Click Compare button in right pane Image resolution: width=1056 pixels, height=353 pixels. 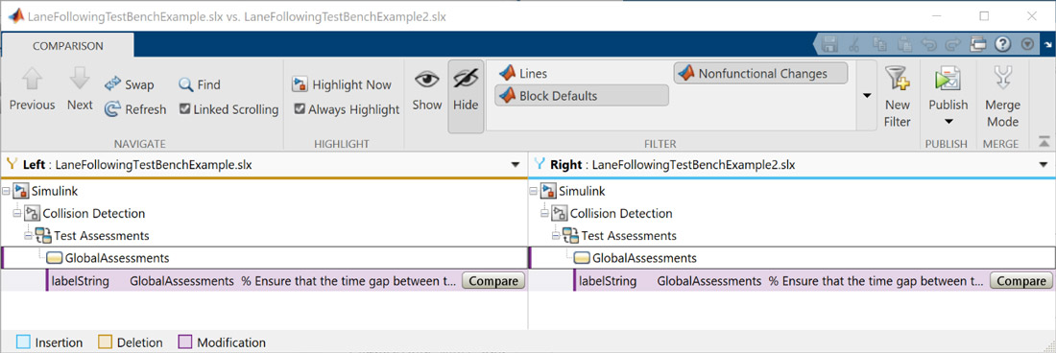1021,281
